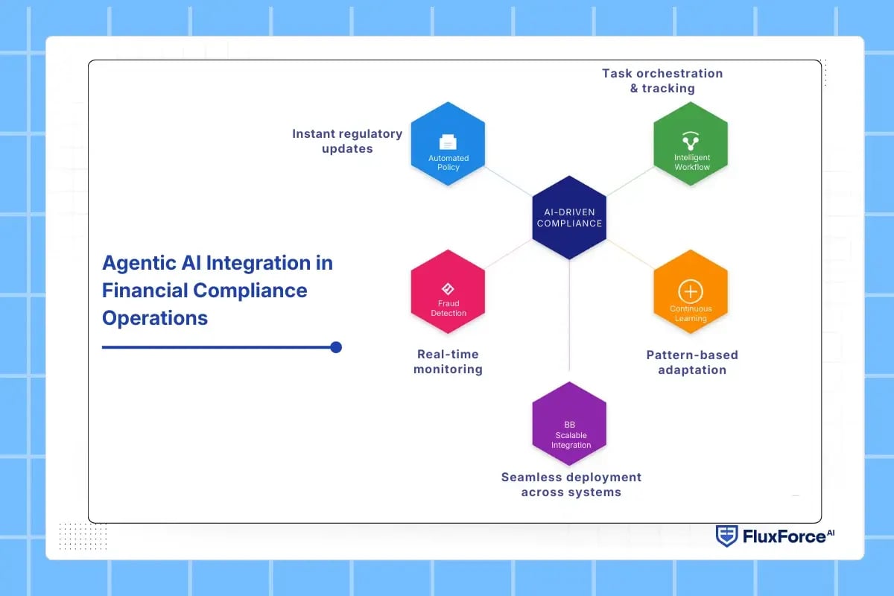
Task: Select the Agentic AI Integration title
Action: click(218, 291)
